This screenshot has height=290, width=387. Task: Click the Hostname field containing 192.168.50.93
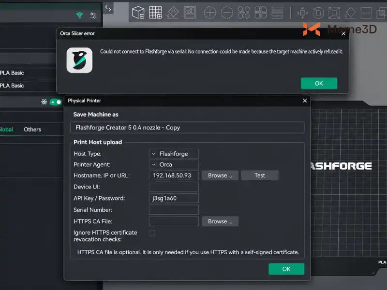coord(174,175)
